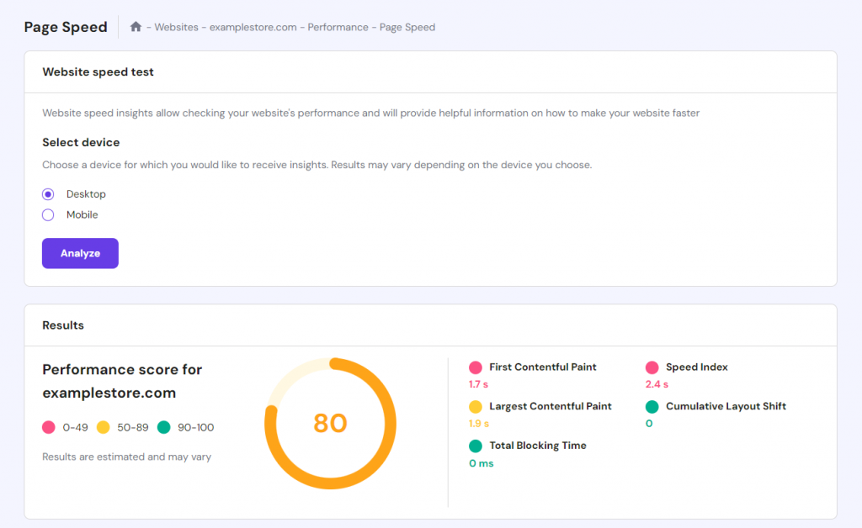Click the pink 0-49 legend dot
862x528 pixels.
point(48,426)
